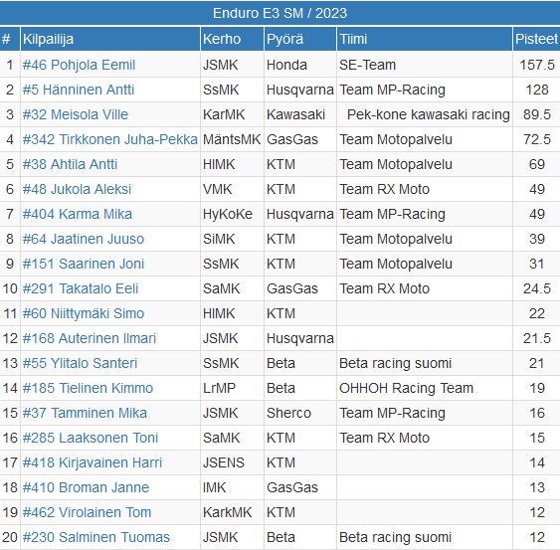Click rider #38 Ahtila Antti
Image resolution: width=560 pixels, height=550 pixels.
point(70,164)
